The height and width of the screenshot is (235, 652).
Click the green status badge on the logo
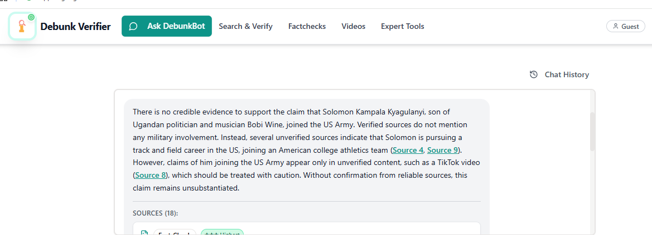click(x=31, y=17)
